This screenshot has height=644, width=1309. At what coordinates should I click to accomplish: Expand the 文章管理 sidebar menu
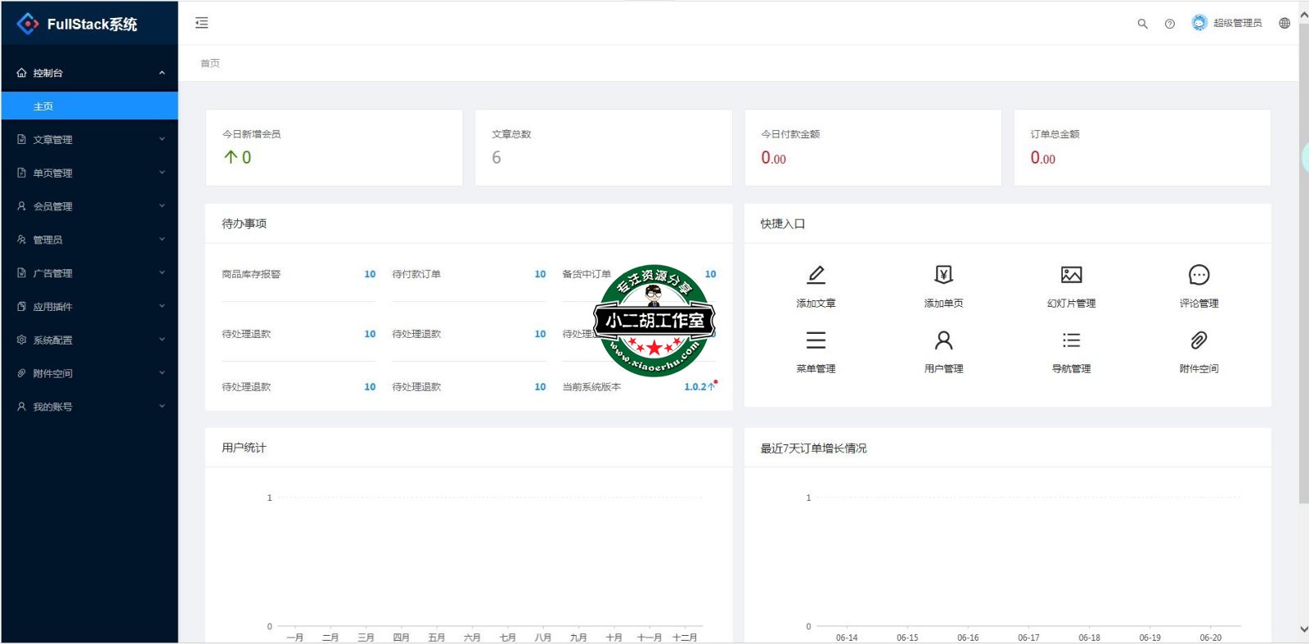click(90, 140)
